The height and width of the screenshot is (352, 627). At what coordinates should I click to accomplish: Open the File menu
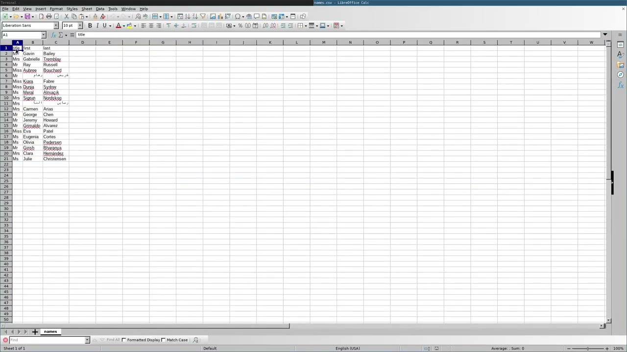[5, 9]
